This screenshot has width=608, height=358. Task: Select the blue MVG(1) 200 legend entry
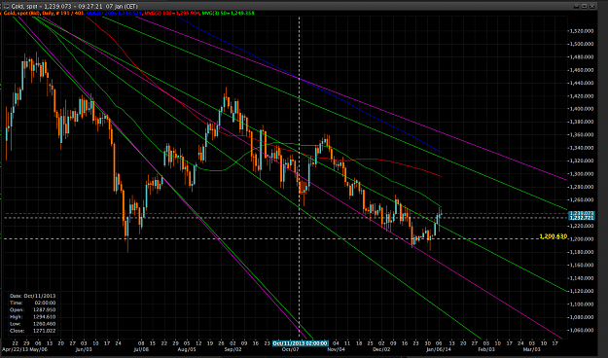tap(115, 14)
